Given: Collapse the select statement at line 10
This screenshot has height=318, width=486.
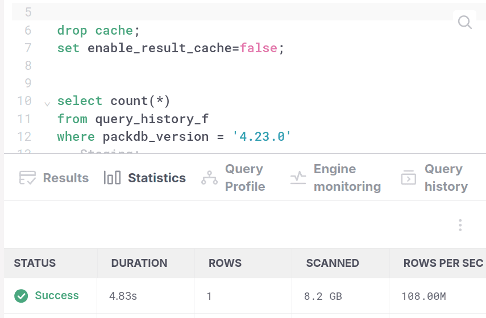Looking at the screenshot, I should coord(47,104).
